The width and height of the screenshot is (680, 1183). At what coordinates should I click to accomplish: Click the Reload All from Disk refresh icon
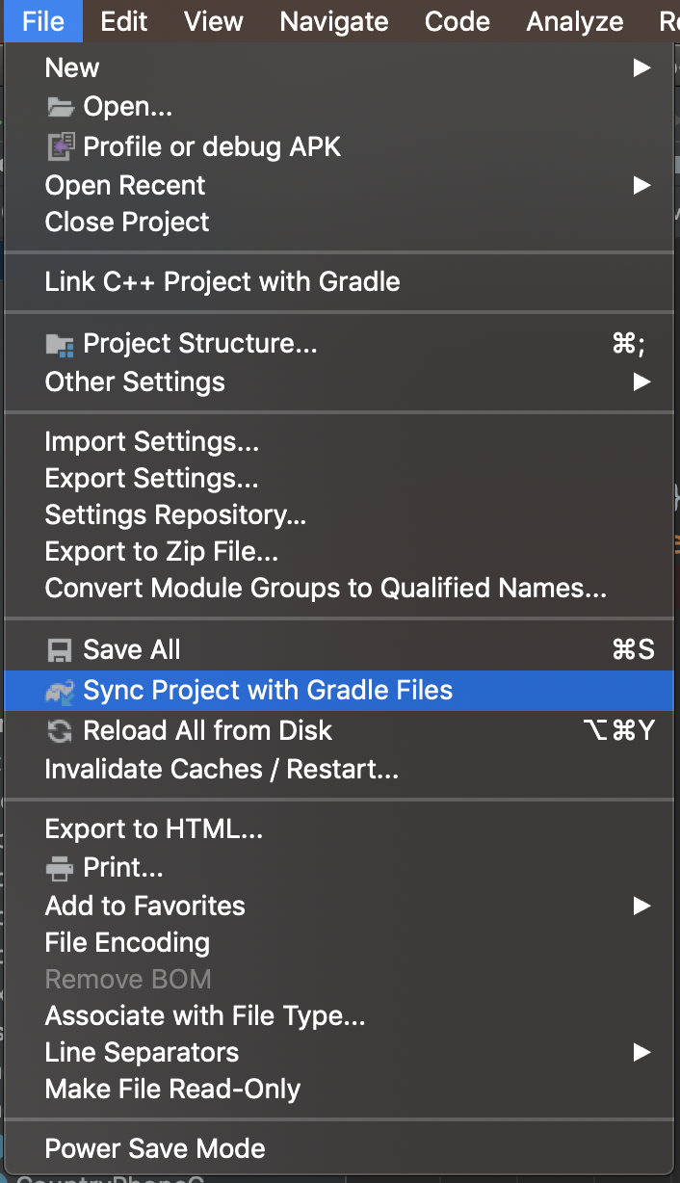coord(60,730)
